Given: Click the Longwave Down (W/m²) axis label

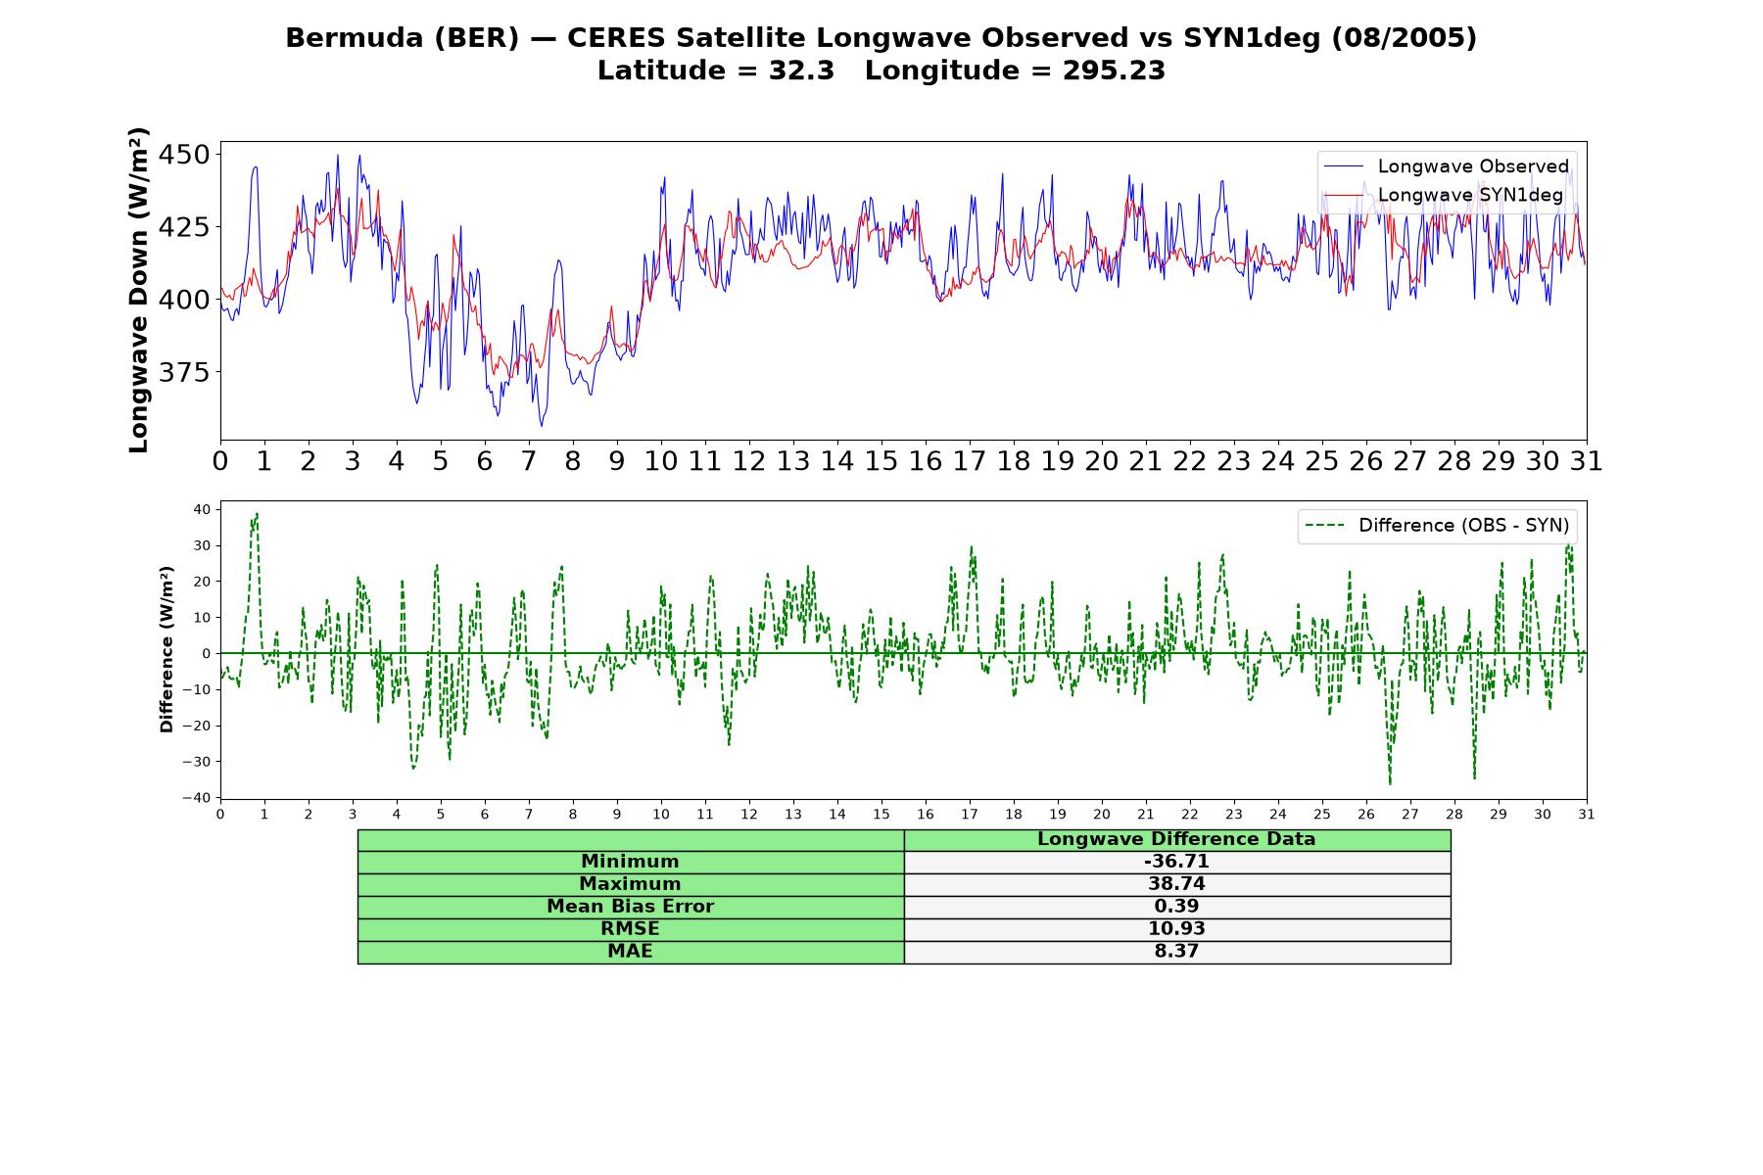Looking at the screenshot, I should click(138, 290).
